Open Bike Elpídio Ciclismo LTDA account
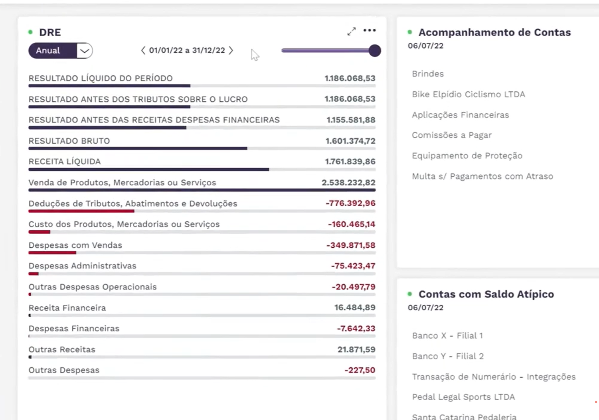This screenshot has width=599, height=420. tap(468, 95)
